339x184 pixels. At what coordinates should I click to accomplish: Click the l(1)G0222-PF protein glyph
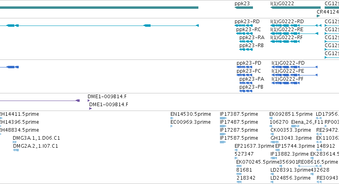pyautogui.click(x=286, y=83)
